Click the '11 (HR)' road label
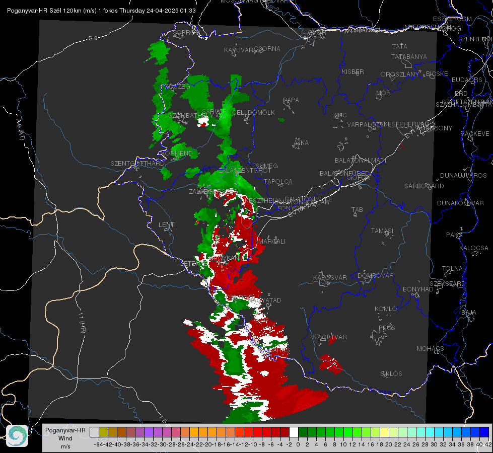493x453 pixels. pyautogui.click(x=83, y=322)
